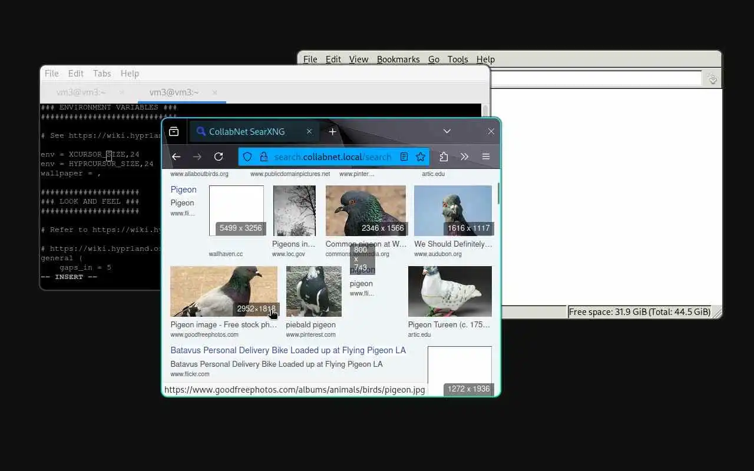Expand more tools overflow chevrons
Viewport: 754px width, 471px height.
point(465,157)
